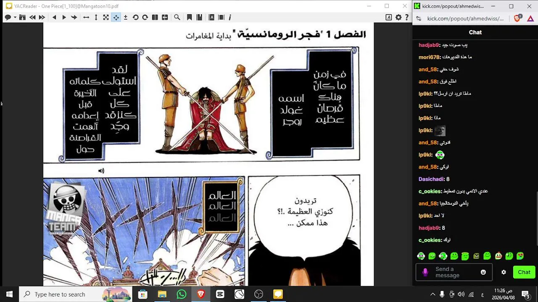Click the purple microphone in message box
Screen dimensions: 538x302
[425, 272]
